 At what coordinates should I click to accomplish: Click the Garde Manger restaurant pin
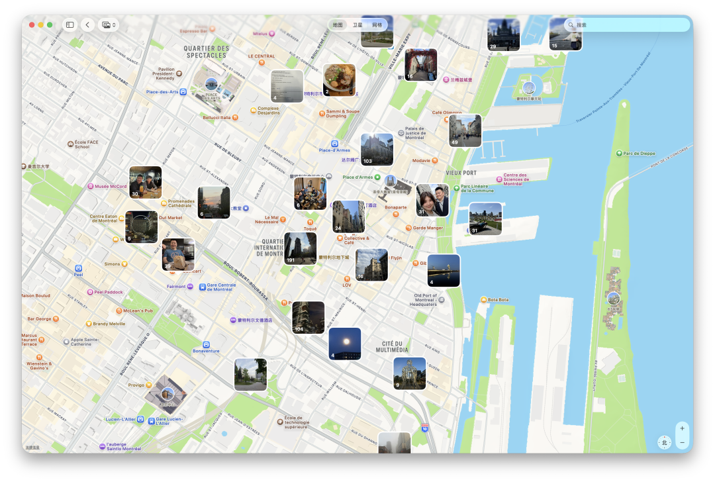[x=408, y=228]
